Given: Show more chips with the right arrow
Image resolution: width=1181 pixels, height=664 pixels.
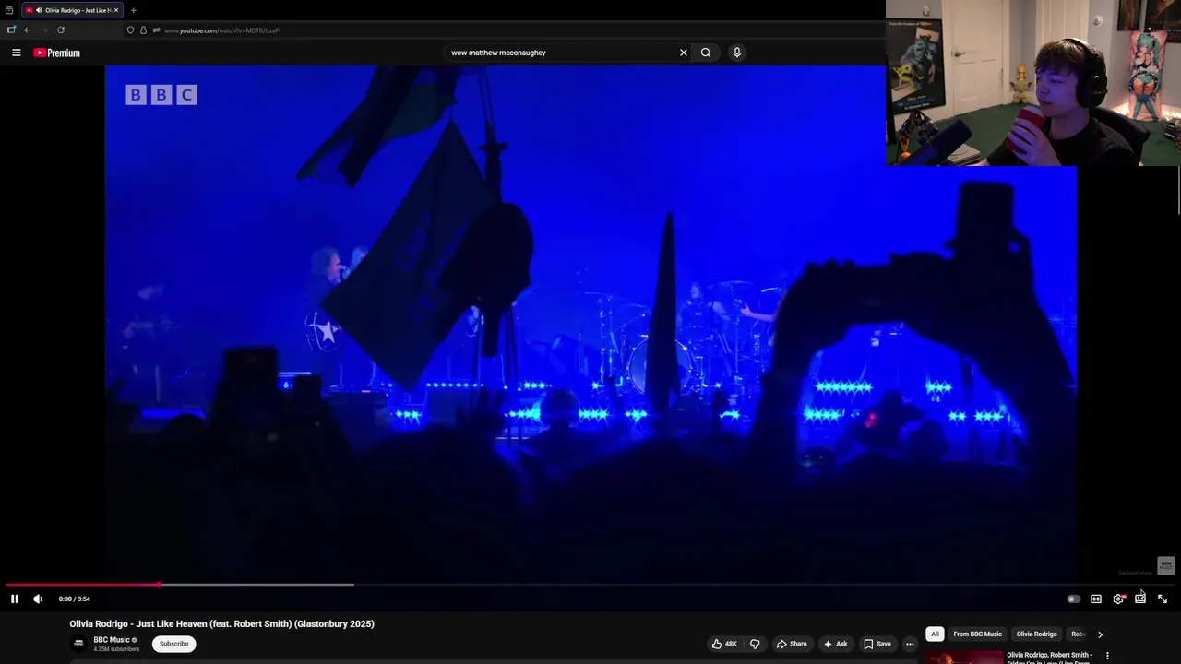Looking at the screenshot, I should (1100, 634).
